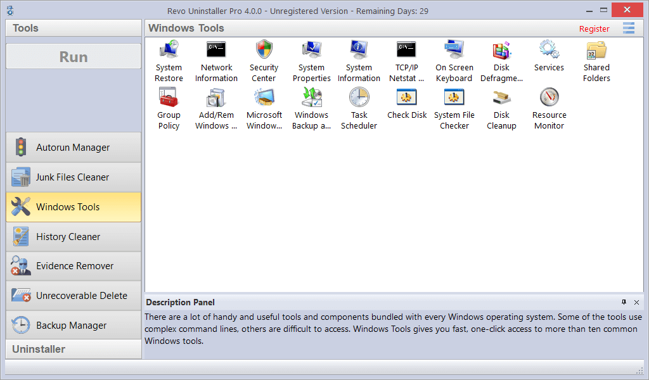Select the Tools section header
This screenshot has height=380, width=649.
[74, 28]
